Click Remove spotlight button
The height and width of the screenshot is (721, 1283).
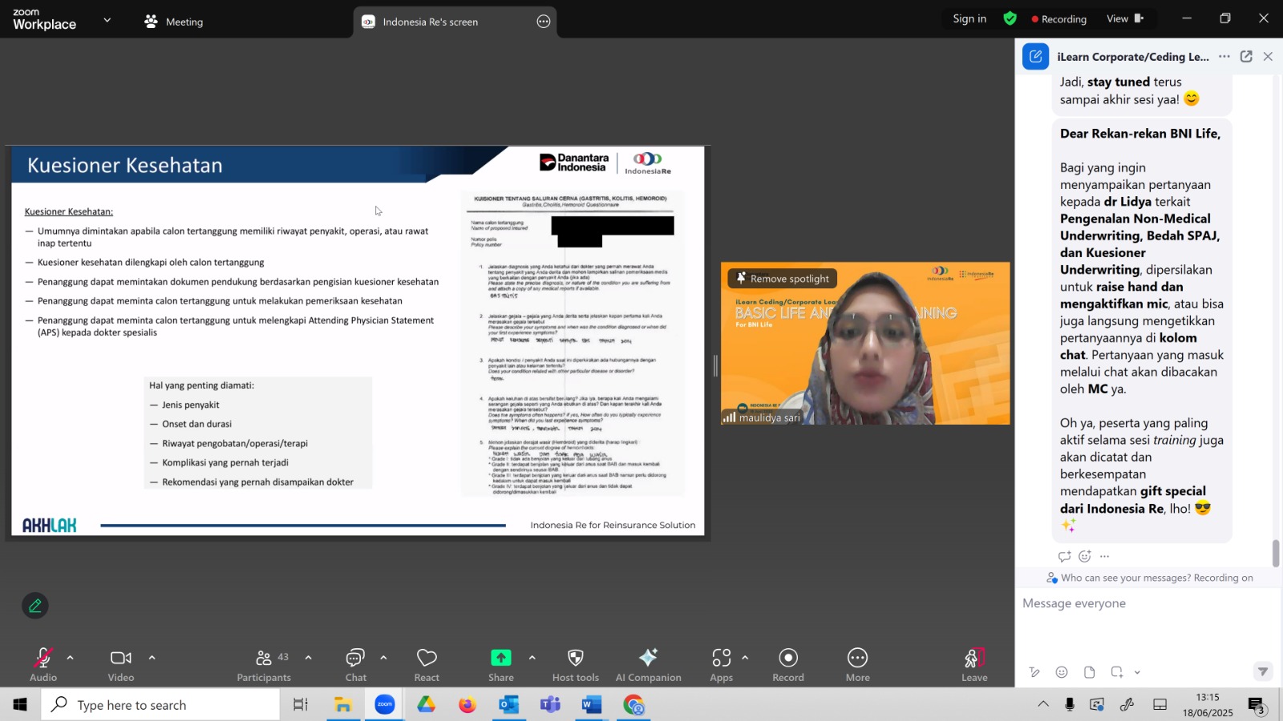pos(783,278)
